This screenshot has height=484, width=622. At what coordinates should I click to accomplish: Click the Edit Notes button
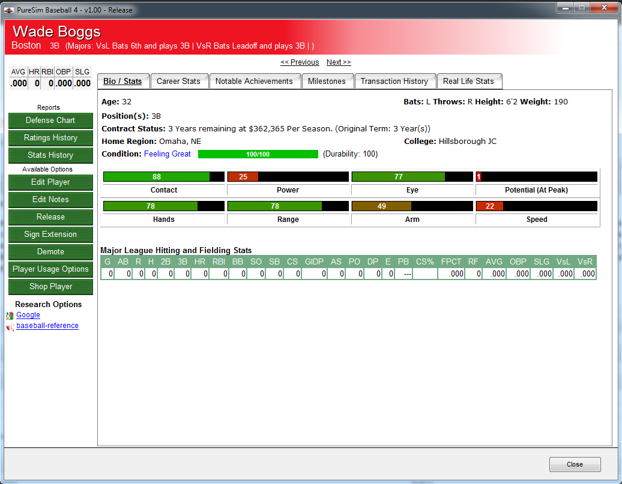point(50,200)
